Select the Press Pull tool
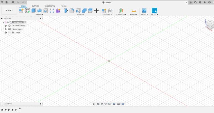The image size is (214, 113). 66,11
